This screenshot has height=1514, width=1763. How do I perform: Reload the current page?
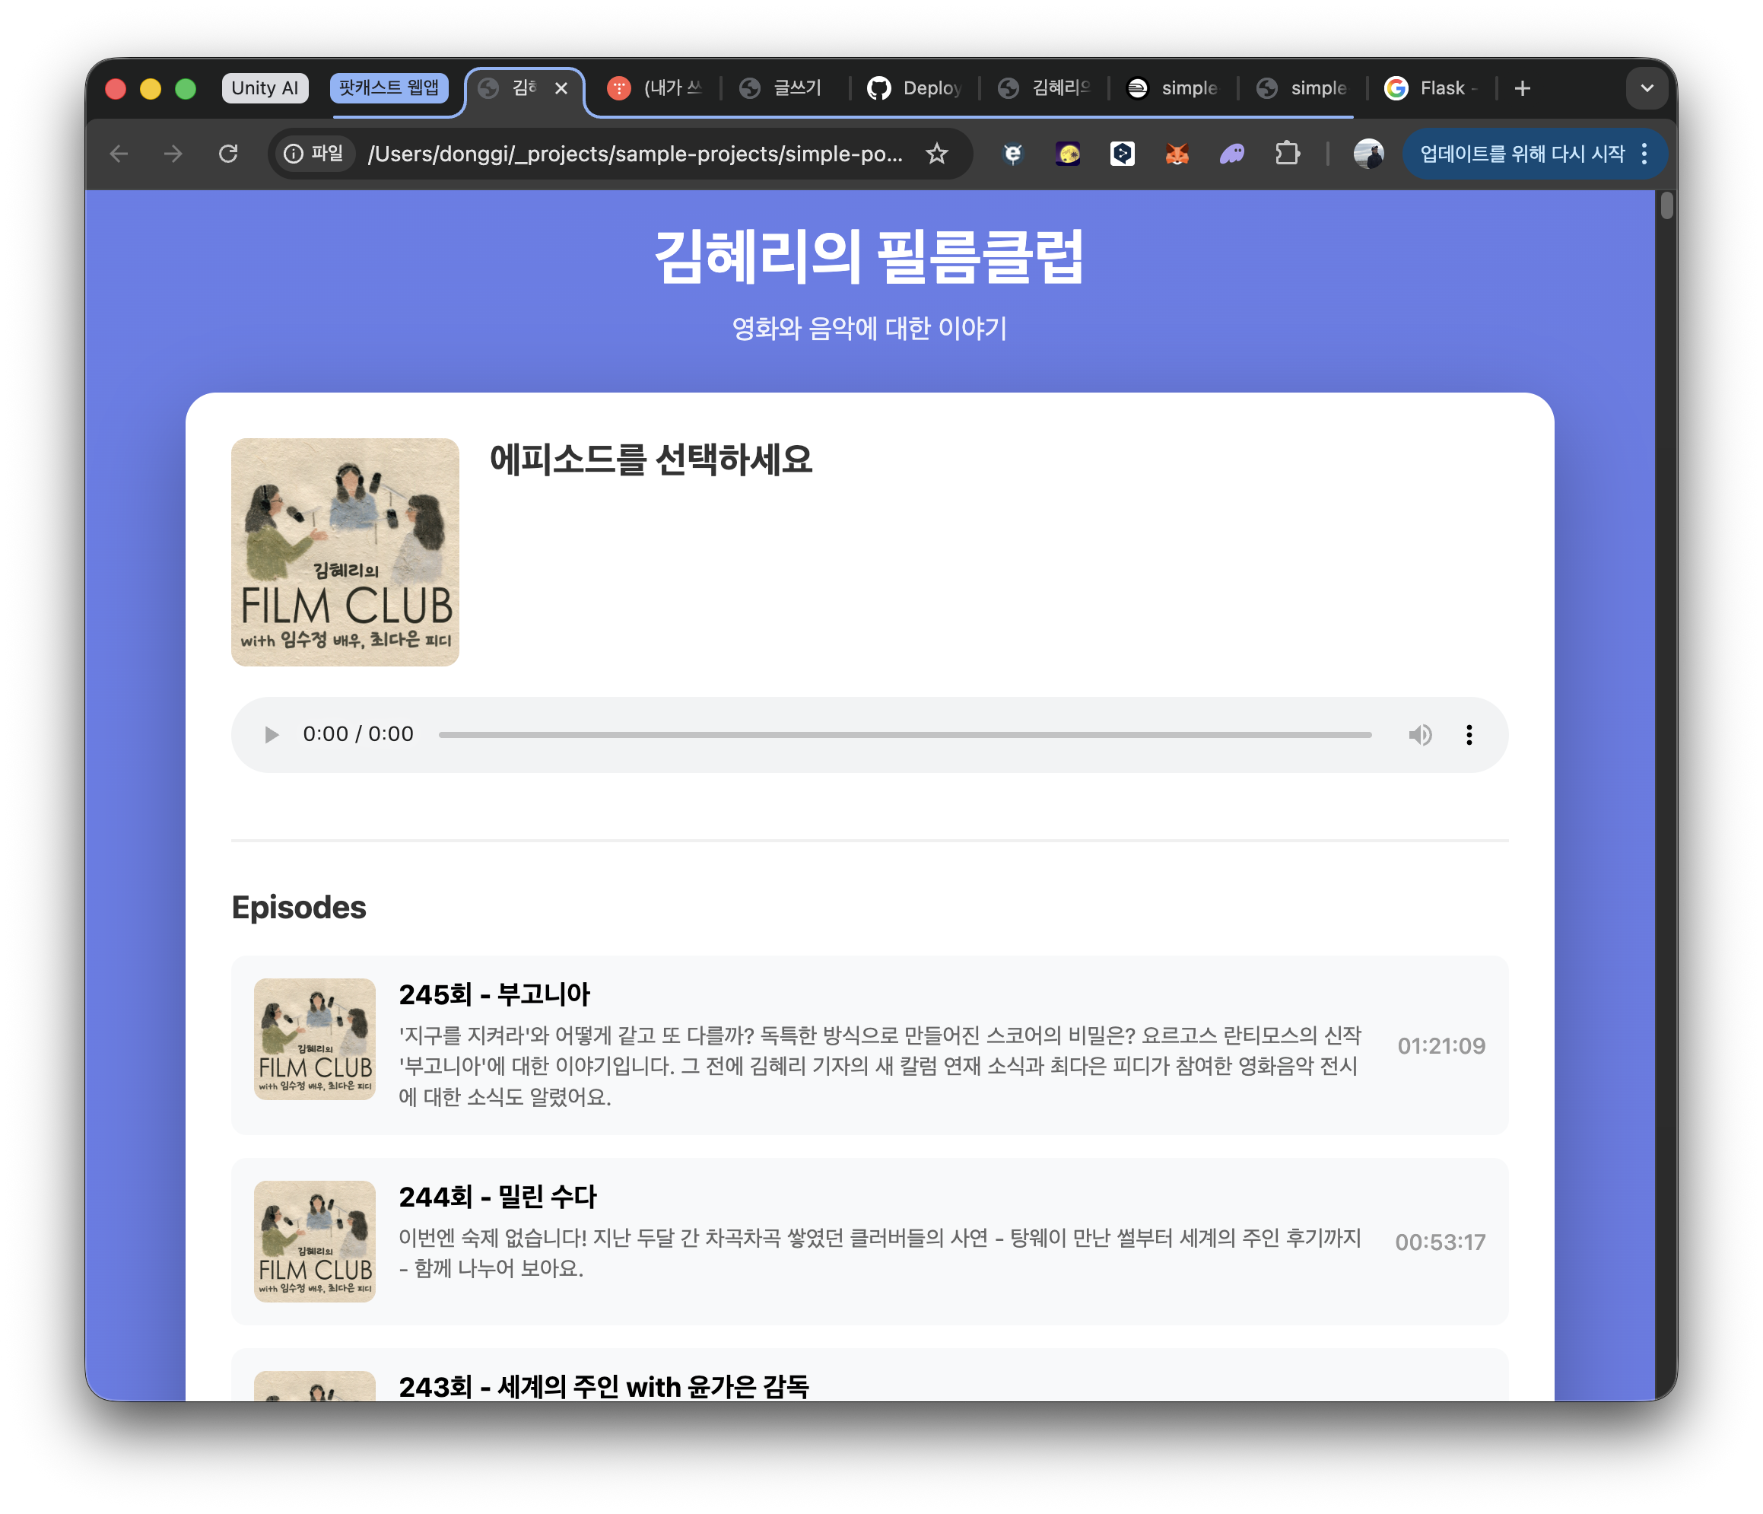[x=228, y=154]
